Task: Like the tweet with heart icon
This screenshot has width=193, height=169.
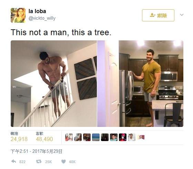Action: 63,161
